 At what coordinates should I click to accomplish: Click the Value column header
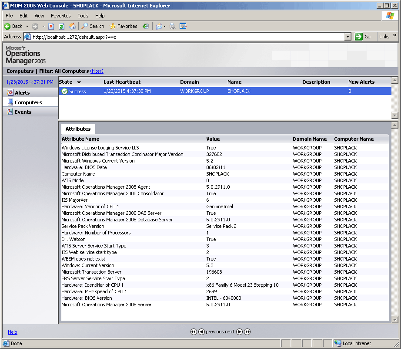tap(213, 139)
